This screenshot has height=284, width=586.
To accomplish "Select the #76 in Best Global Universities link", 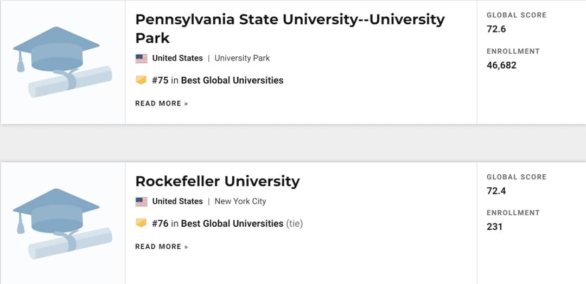I will tap(218, 223).
